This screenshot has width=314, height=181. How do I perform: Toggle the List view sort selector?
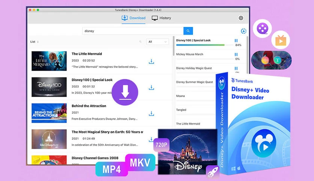[x=34, y=42]
